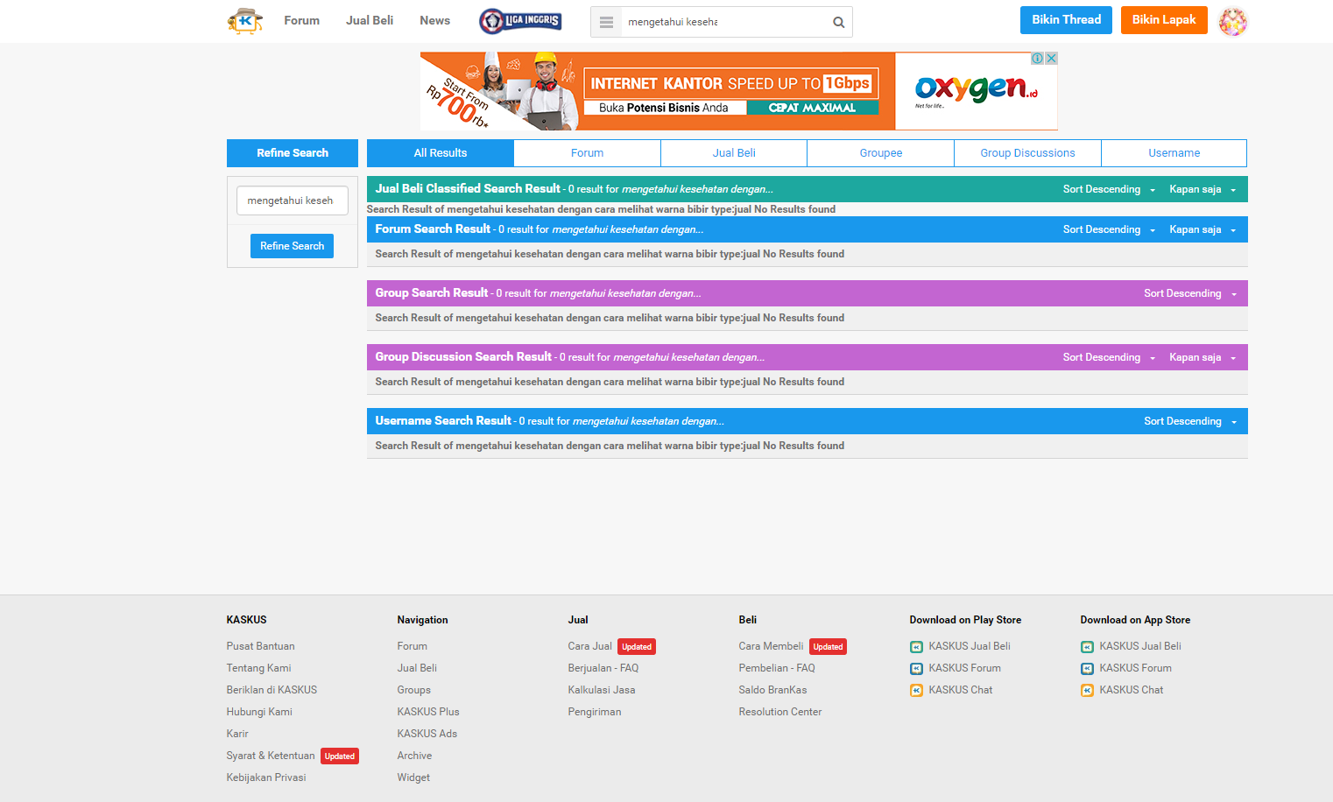Switch to the Groupee tab

click(x=881, y=153)
